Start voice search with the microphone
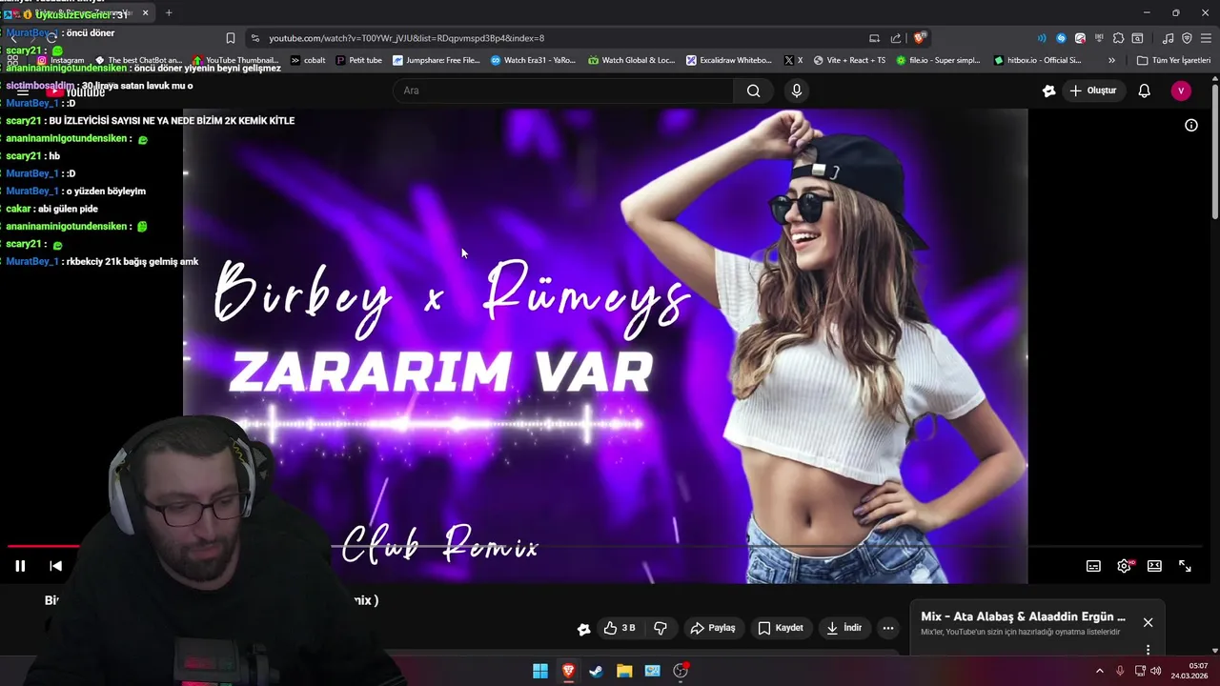The image size is (1220, 686). (797, 91)
